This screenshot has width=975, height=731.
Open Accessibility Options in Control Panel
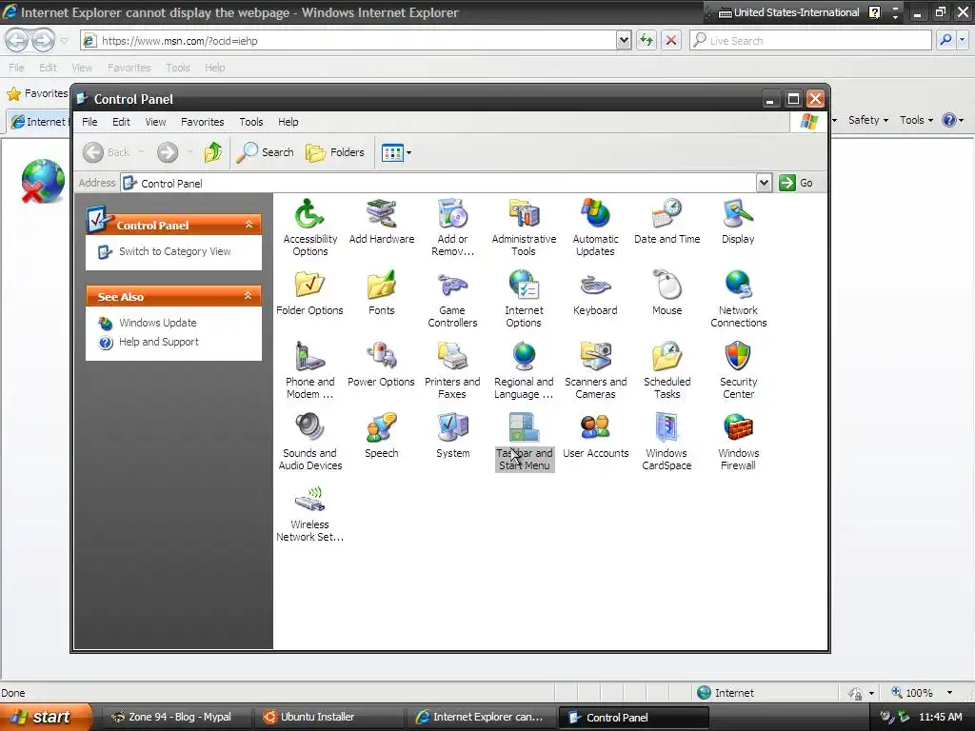pyautogui.click(x=309, y=227)
